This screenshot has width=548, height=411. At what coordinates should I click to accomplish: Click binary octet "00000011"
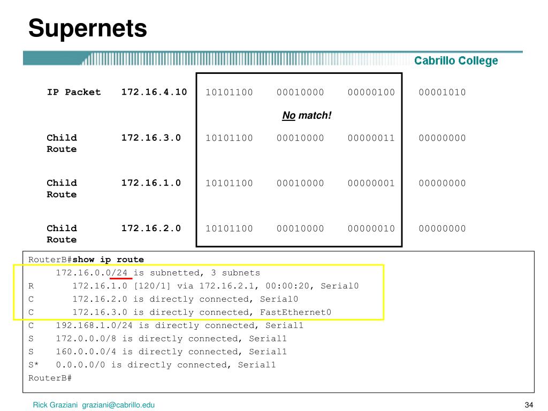(x=371, y=138)
